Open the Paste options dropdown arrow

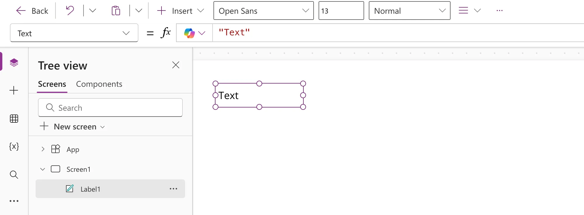(139, 11)
